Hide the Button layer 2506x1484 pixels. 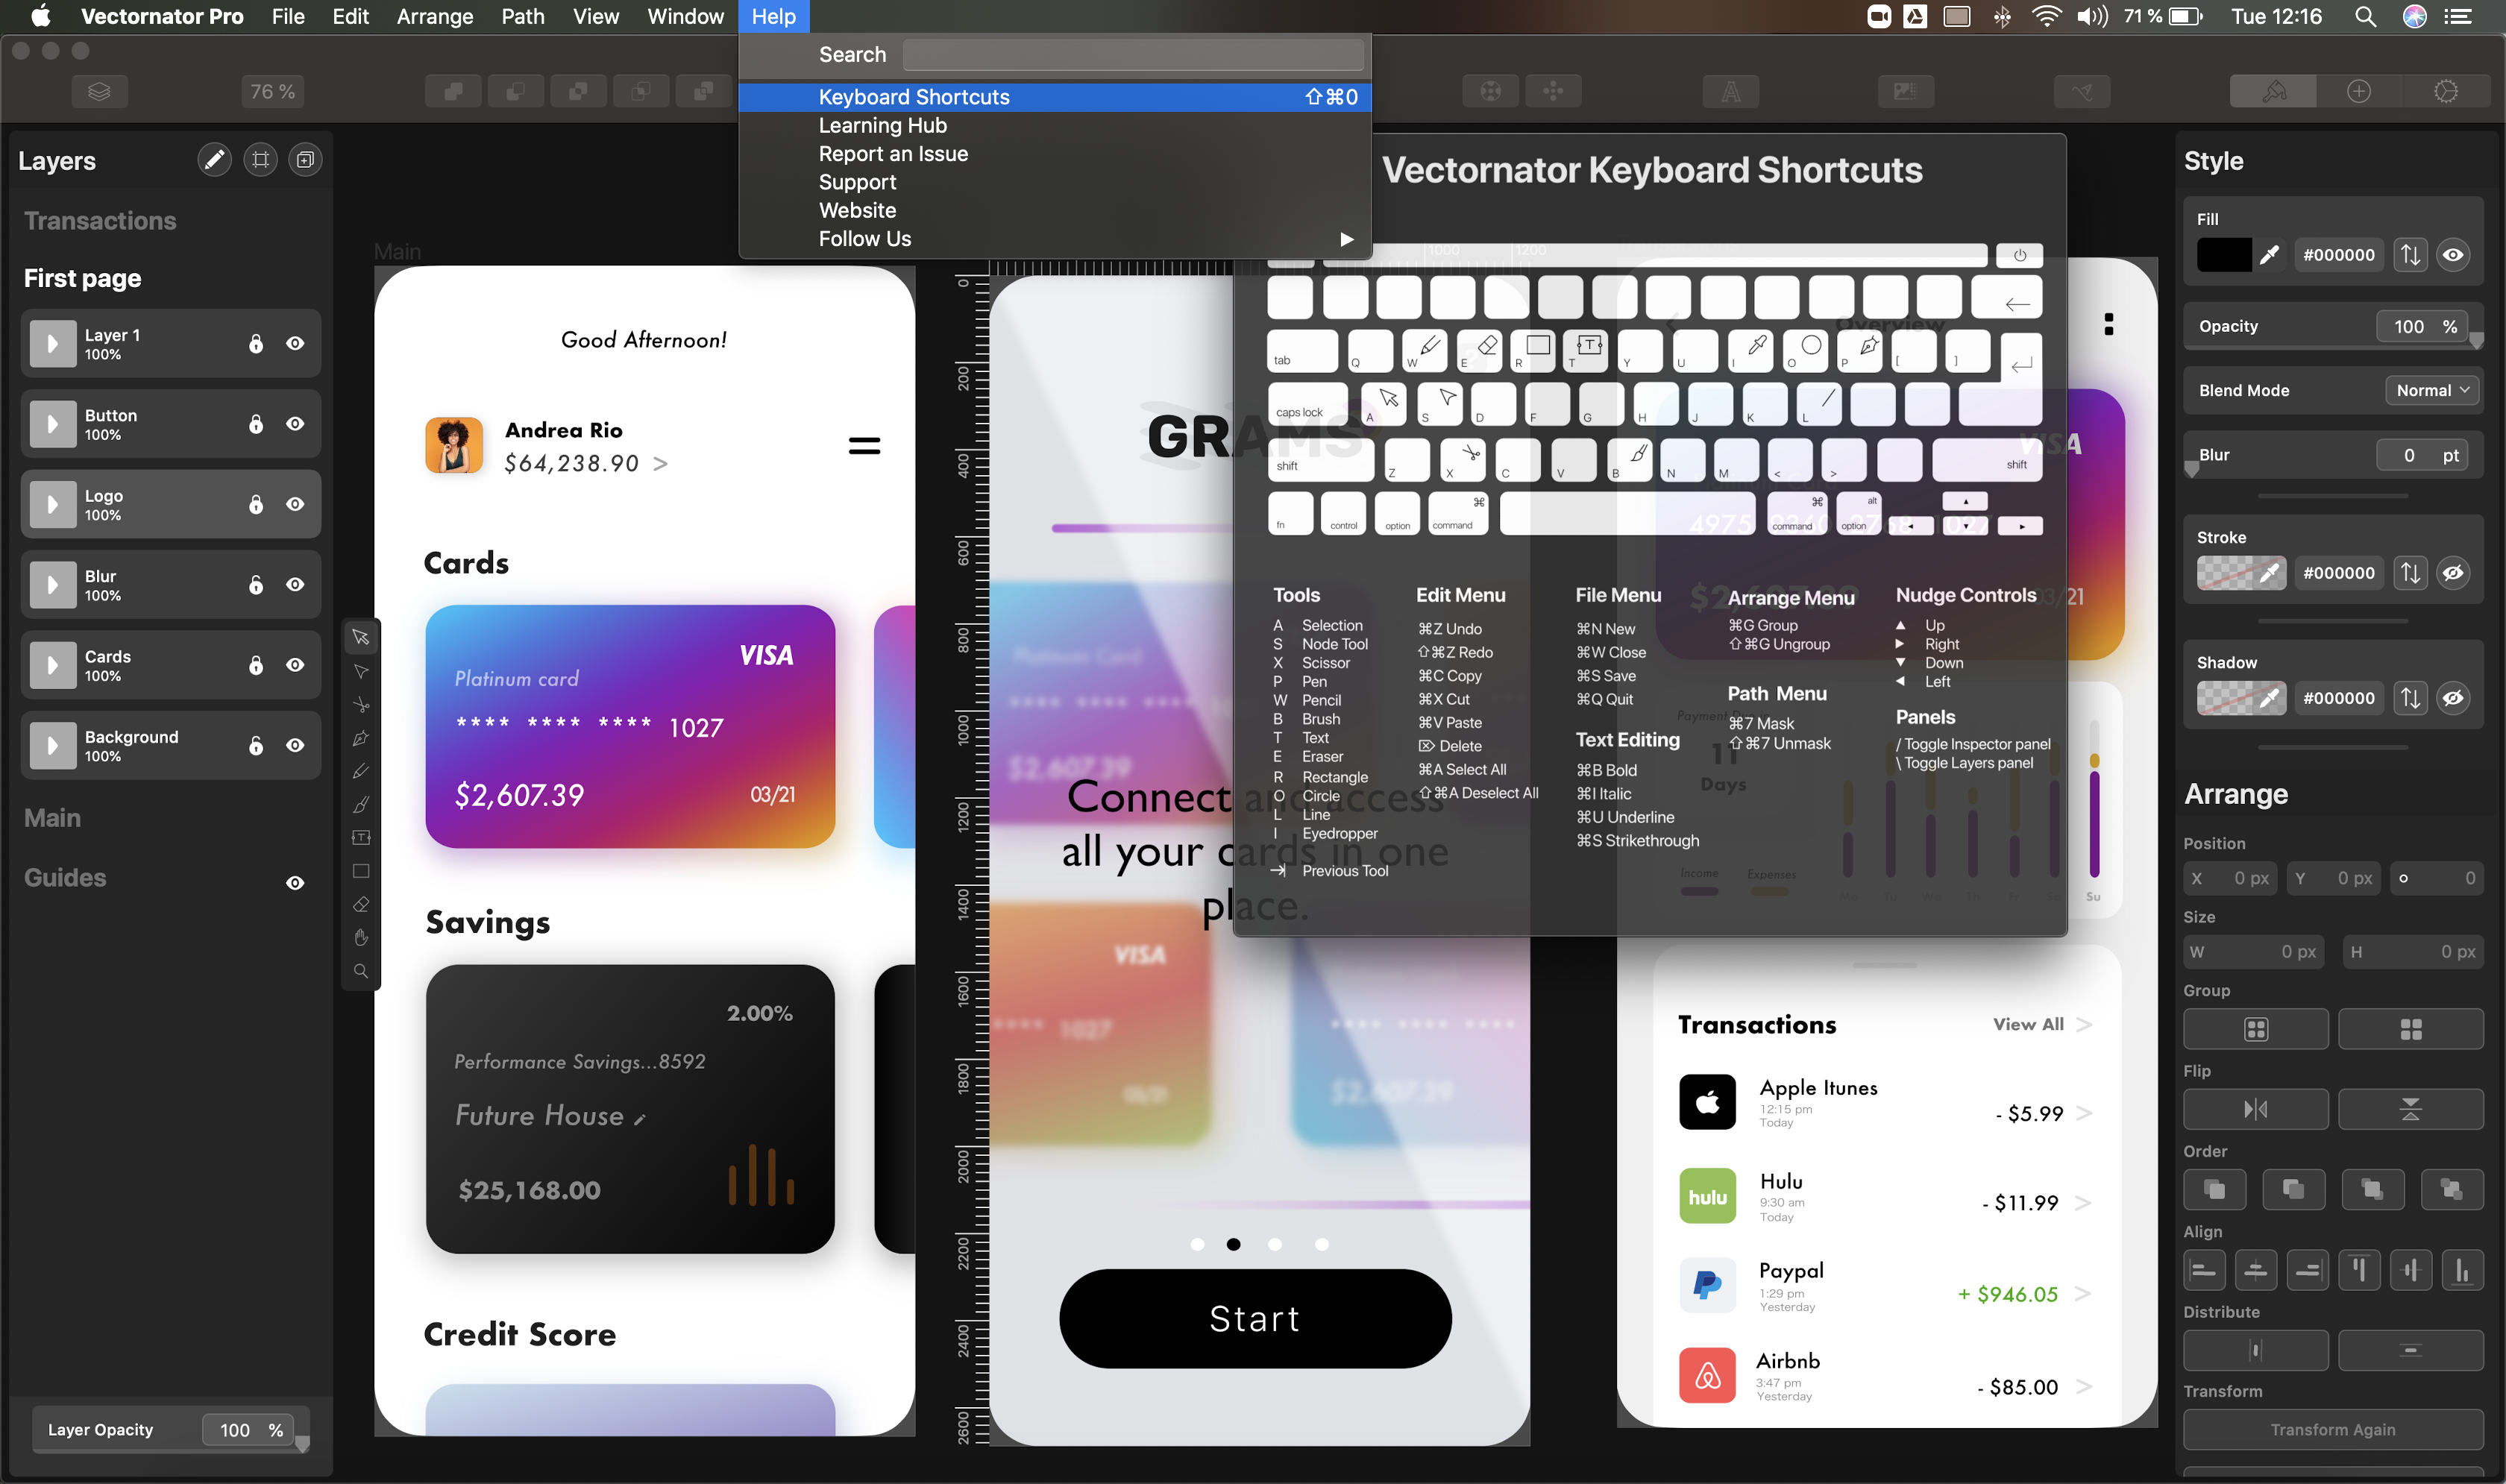tap(295, 424)
